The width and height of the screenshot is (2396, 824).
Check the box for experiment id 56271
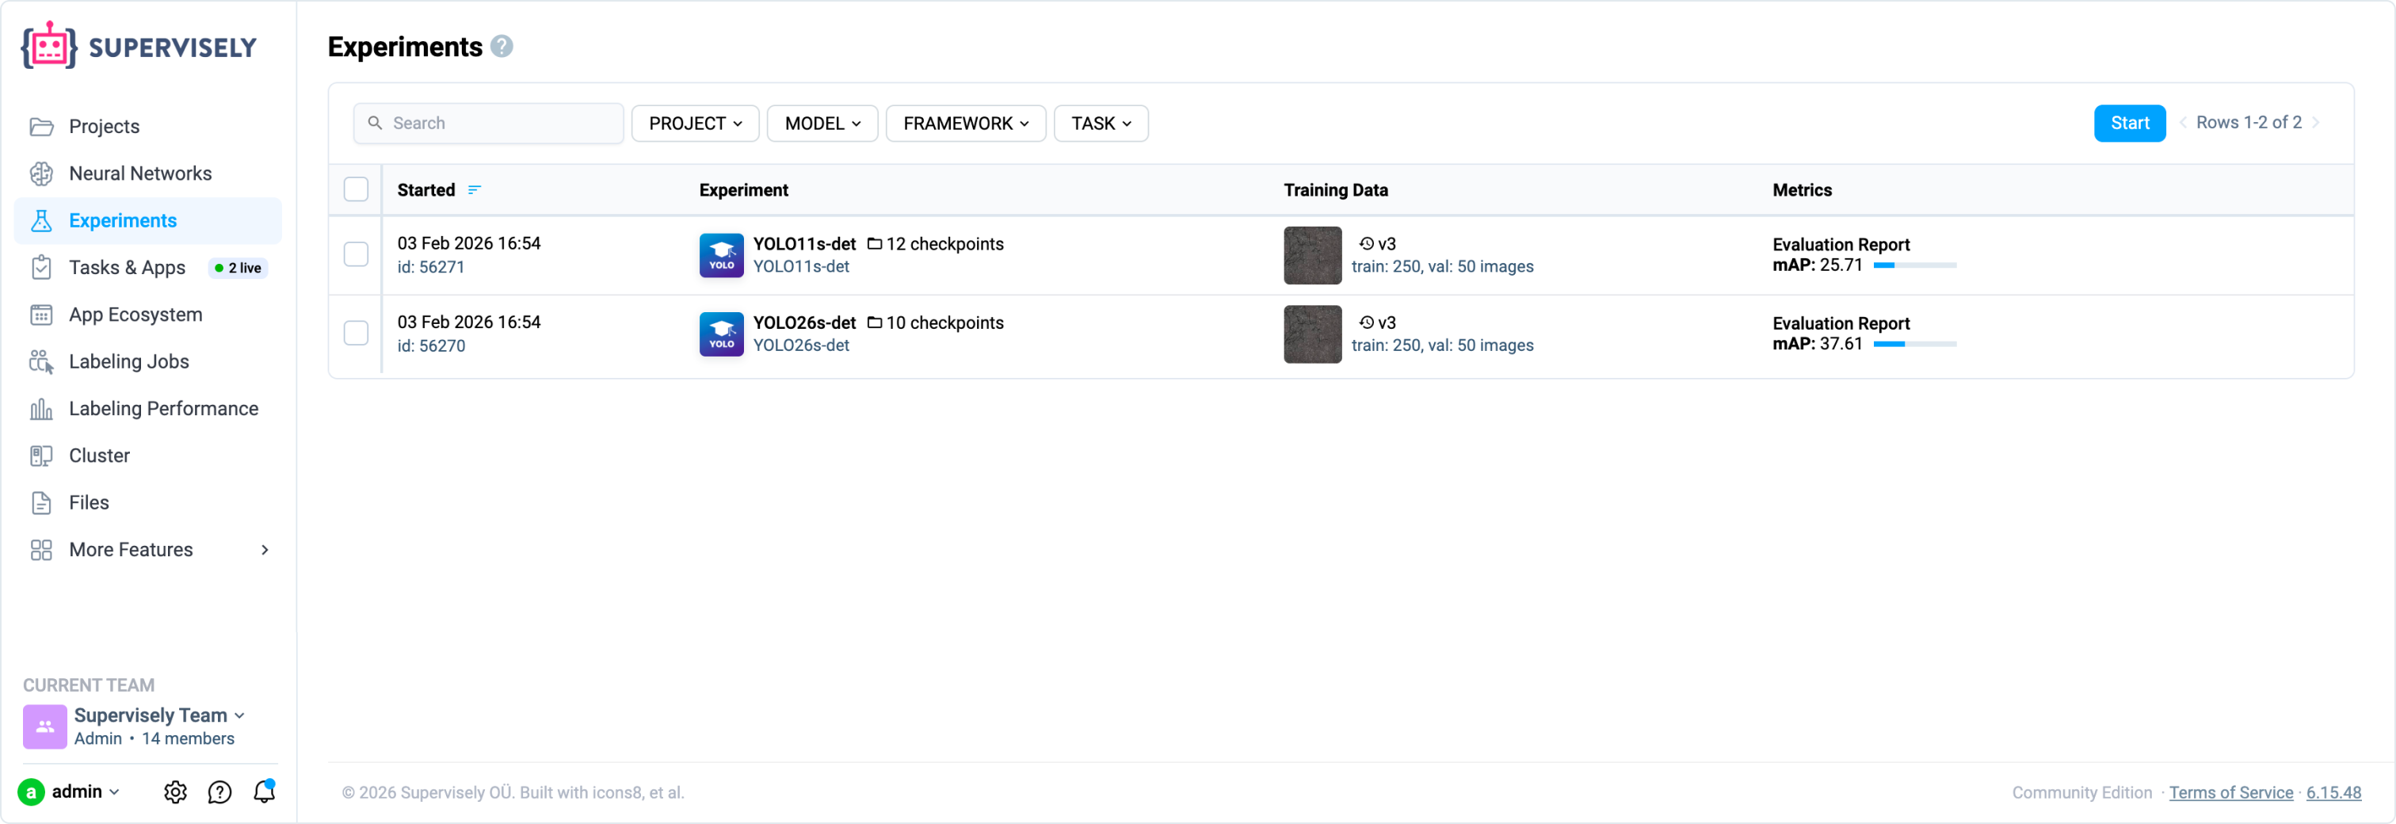tap(357, 255)
